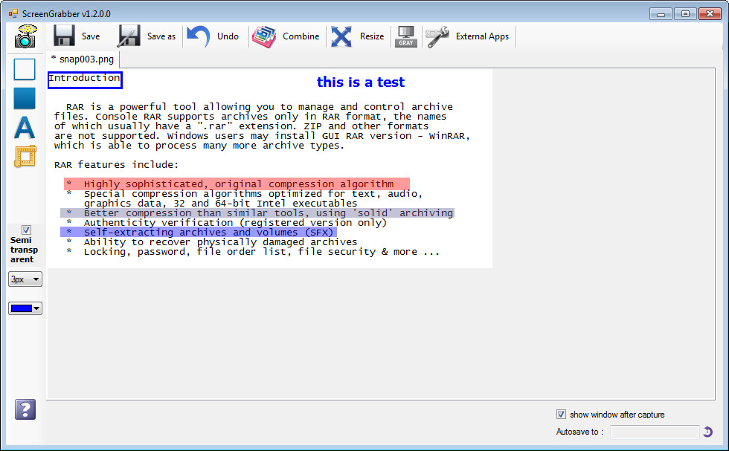Screen dimensions: 729x451
Task: Click gray highlighted 'Better compression' line
Action: pyautogui.click(x=257, y=212)
